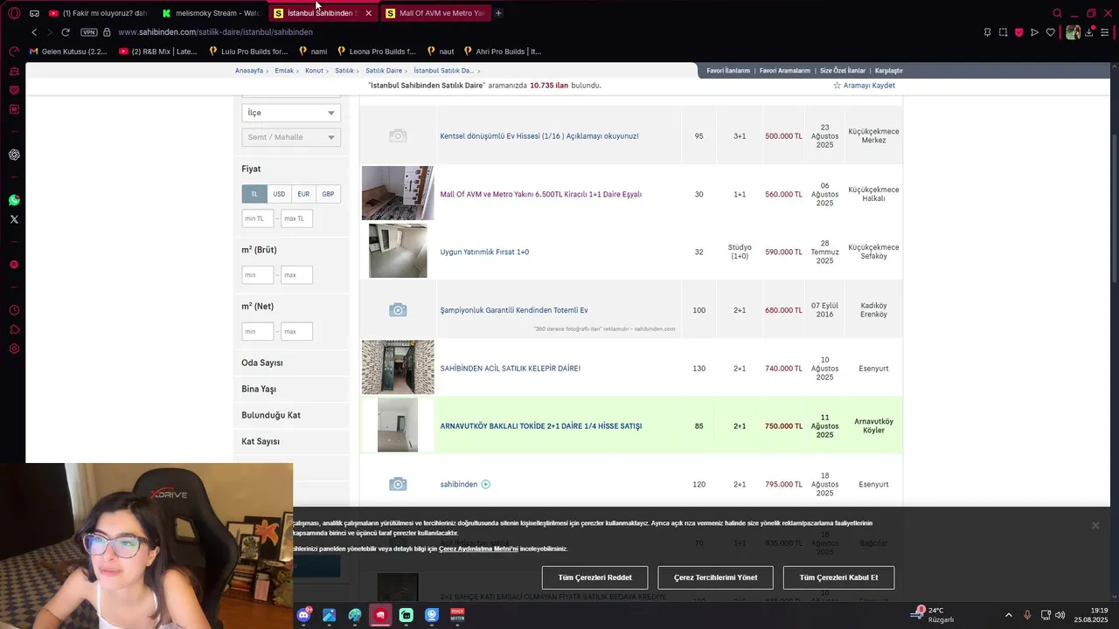Open X (Twitter) in the sidebar
Viewport: 1119px width, 629px height.
tap(14, 219)
